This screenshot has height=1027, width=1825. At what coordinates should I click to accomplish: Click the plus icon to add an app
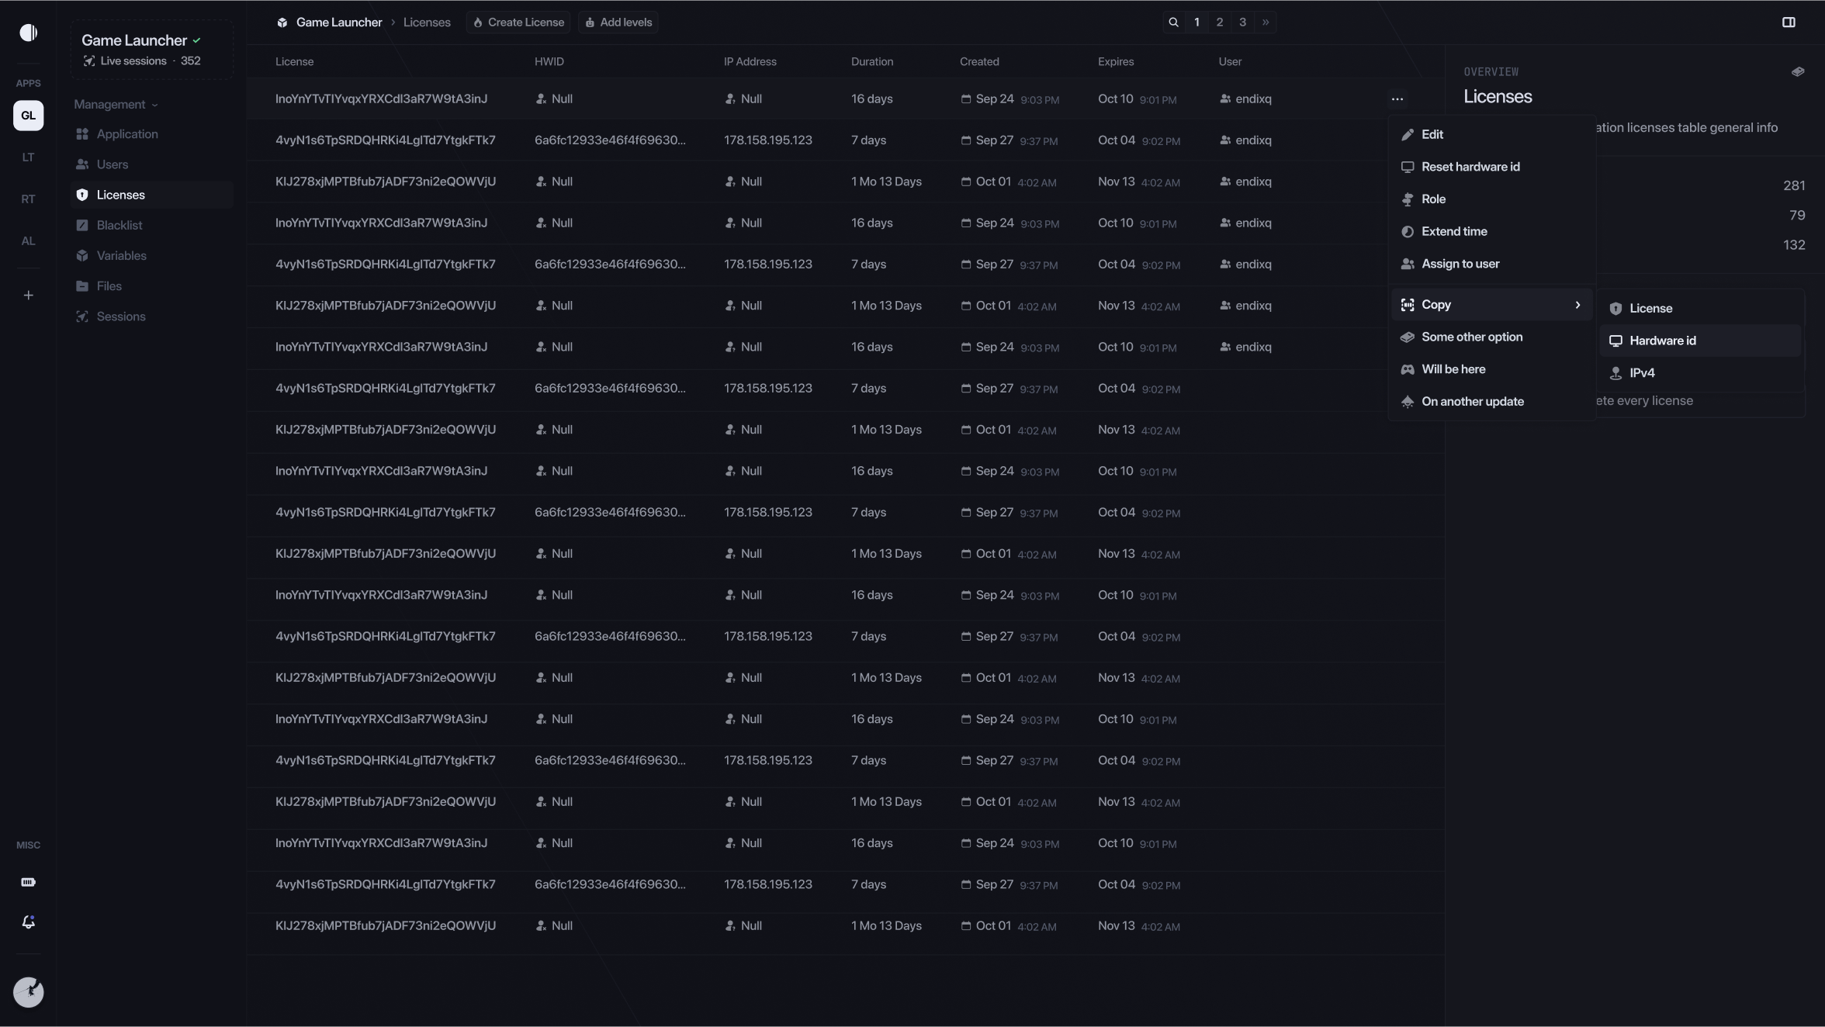(29, 296)
